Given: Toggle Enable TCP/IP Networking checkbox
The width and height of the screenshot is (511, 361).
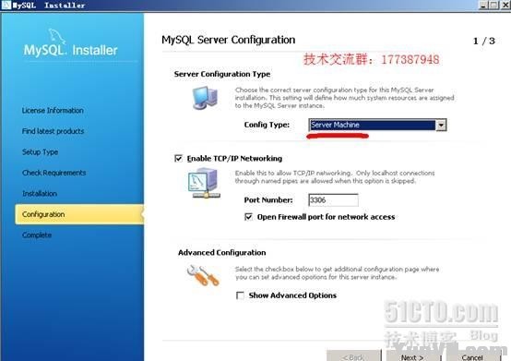Looking at the screenshot, I should [179, 159].
